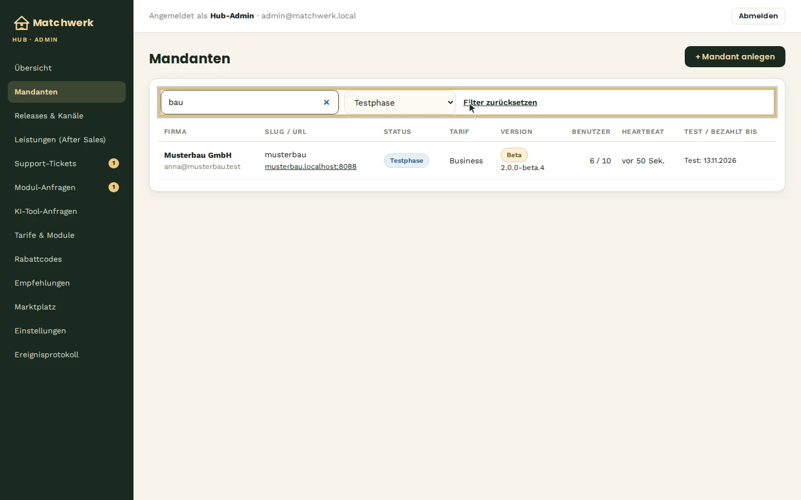The image size is (801, 500).
Task: Click the TEST / BEZAHLT BIS header
Action: (720, 132)
